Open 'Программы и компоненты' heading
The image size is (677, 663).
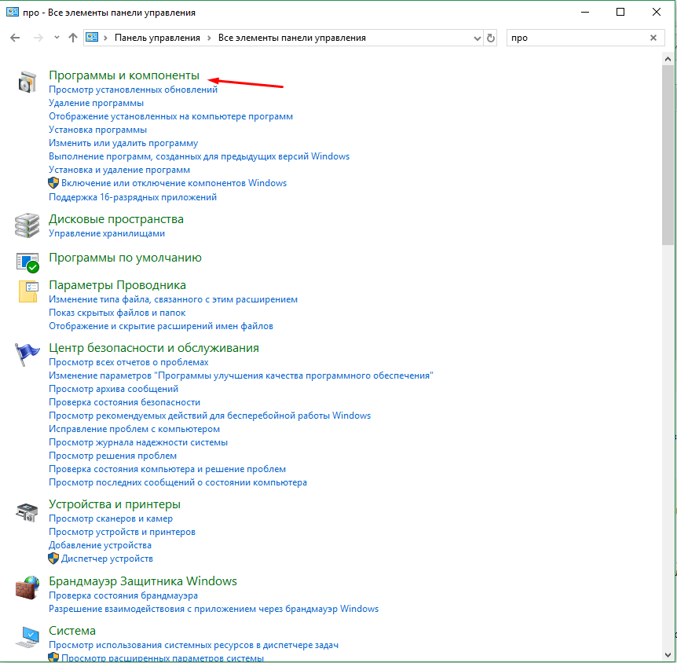tap(124, 75)
